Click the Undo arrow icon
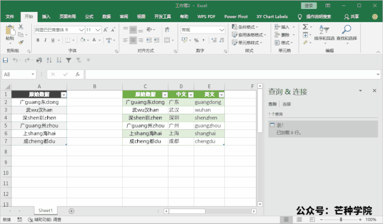Screen dimensions: 383x224 [15, 60]
